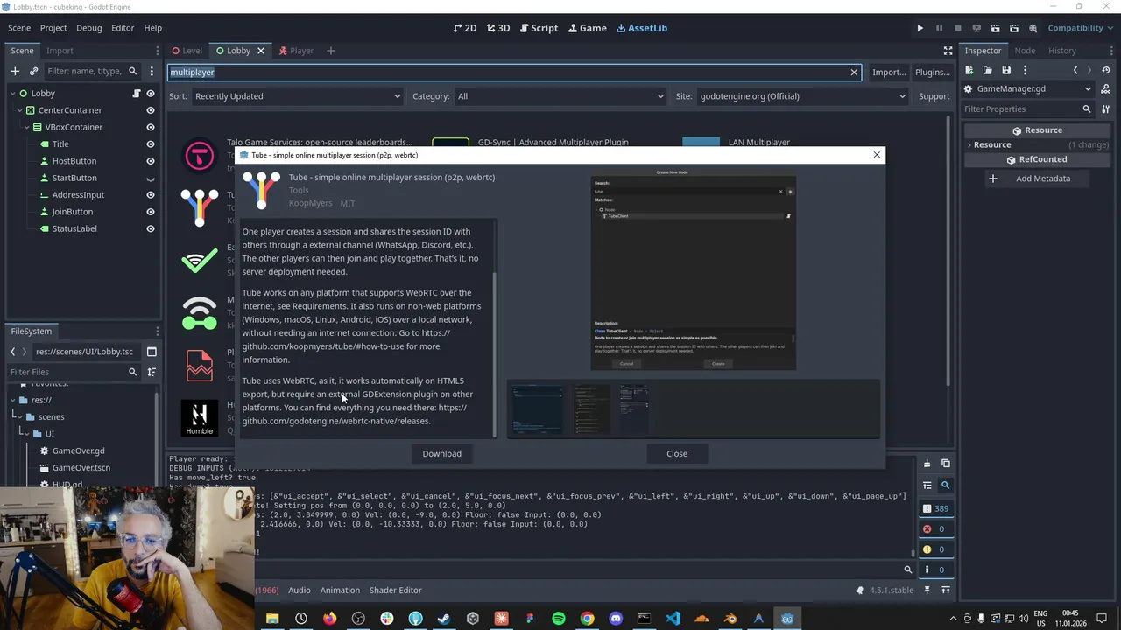Show the hidden StartButton node
The height and width of the screenshot is (630, 1121).
151,178
